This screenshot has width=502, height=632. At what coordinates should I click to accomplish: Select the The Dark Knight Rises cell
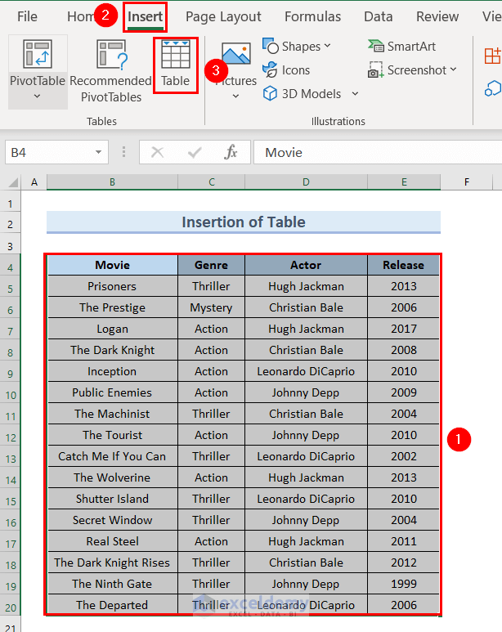(113, 563)
